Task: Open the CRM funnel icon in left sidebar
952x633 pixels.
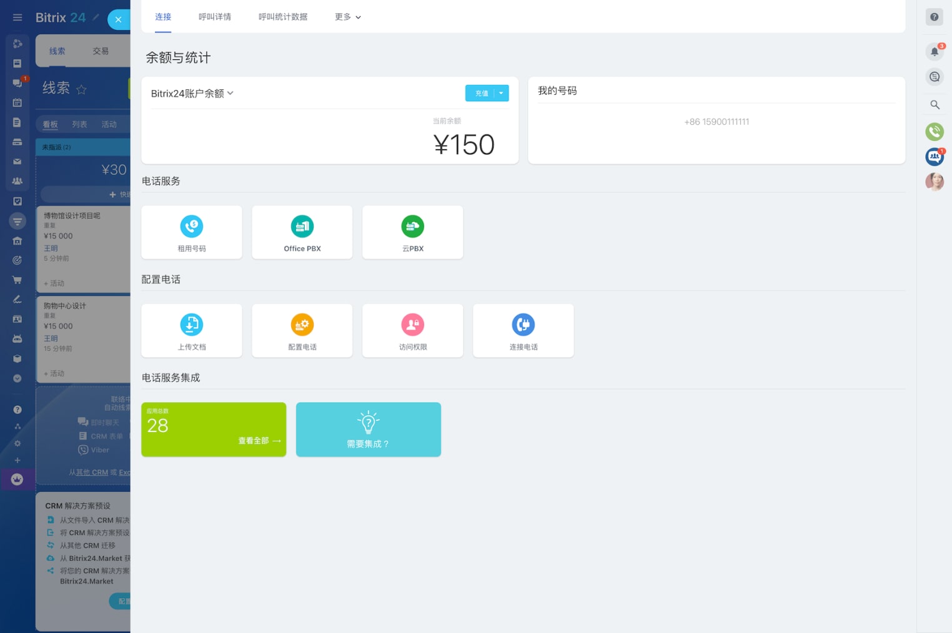Action: (x=17, y=221)
